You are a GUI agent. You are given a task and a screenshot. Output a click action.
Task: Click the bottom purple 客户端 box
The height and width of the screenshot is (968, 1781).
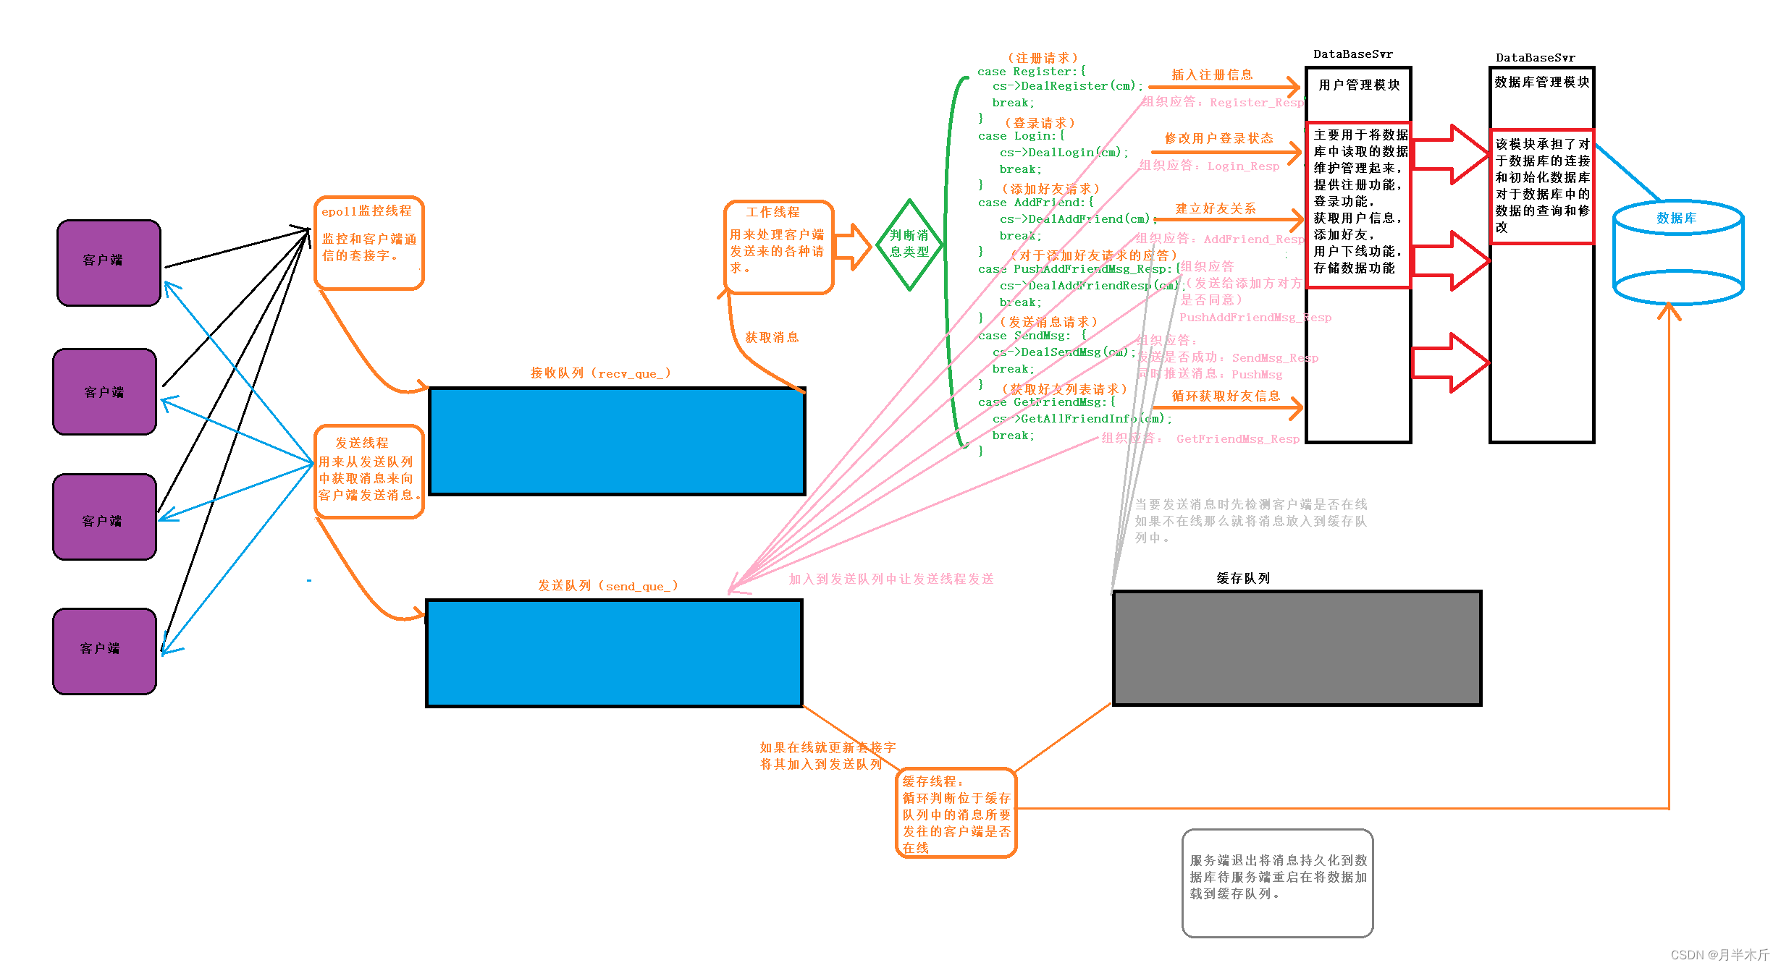(105, 650)
